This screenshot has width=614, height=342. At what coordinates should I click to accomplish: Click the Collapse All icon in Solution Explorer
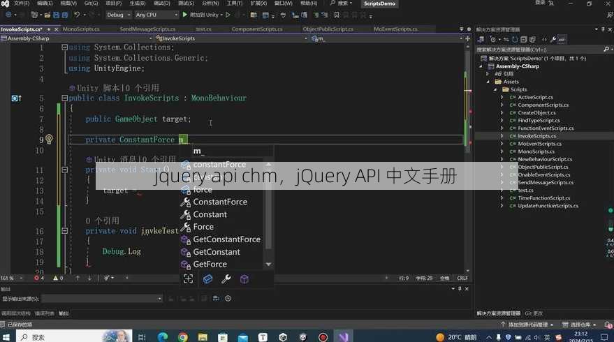(x=524, y=40)
